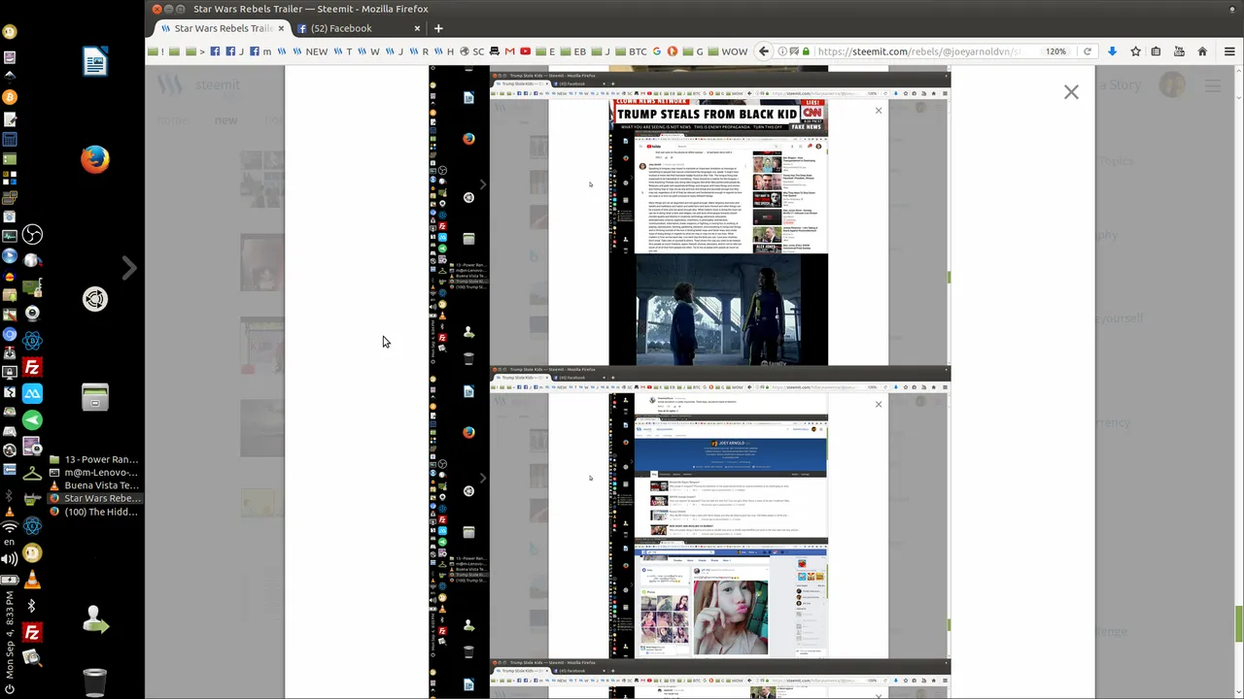
Task: Click the page vertical scrollbar
Action: pos(1238,383)
